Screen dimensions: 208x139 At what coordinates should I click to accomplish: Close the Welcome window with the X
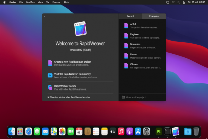[45, 16]
